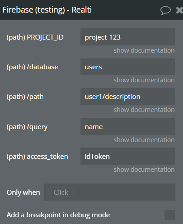Click the Only when label
The height and width of the screenshot is (224, 183).
23,193
